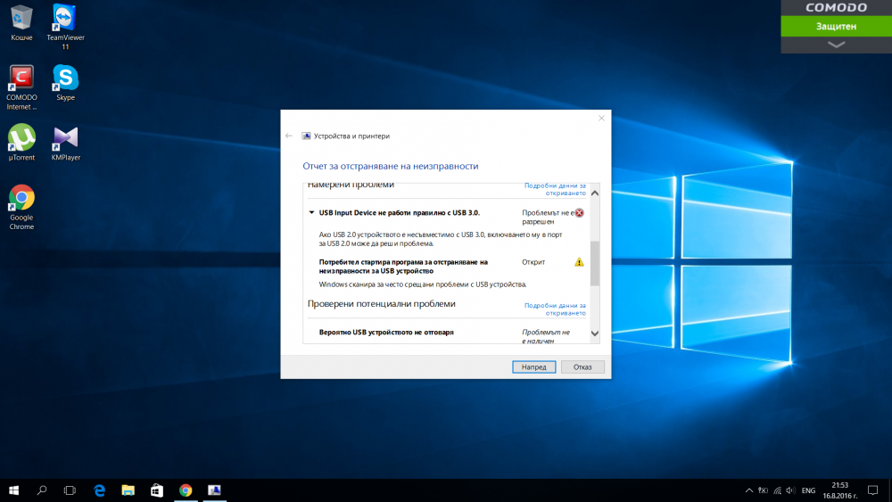This screenshot has width=892, height=502.
Task: Select the troubleshooter taskbar icon
Action: (214, 490)
